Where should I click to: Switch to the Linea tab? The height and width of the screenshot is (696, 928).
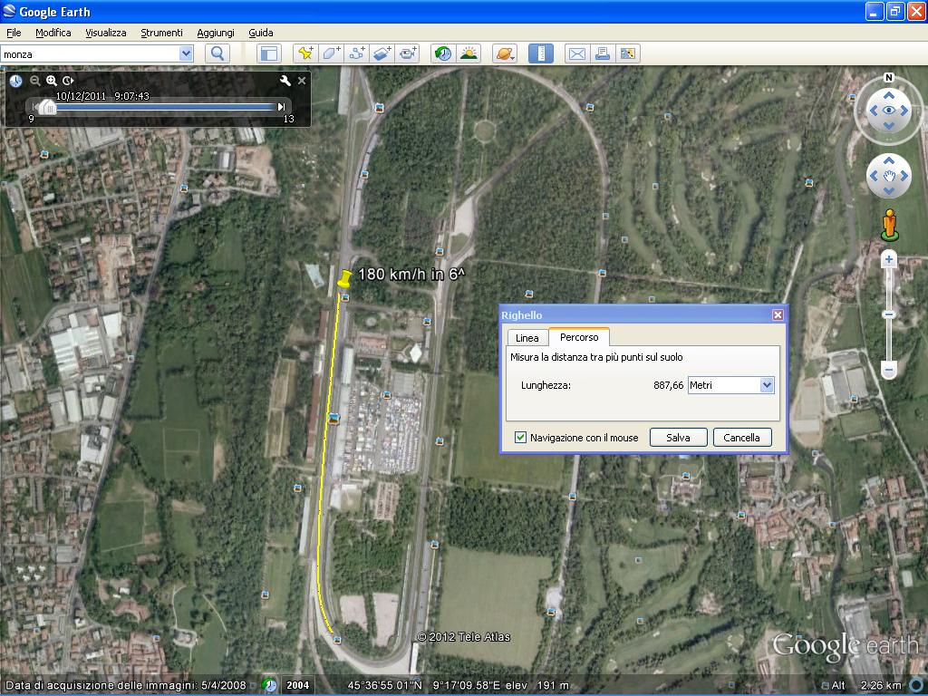(527, 338)
